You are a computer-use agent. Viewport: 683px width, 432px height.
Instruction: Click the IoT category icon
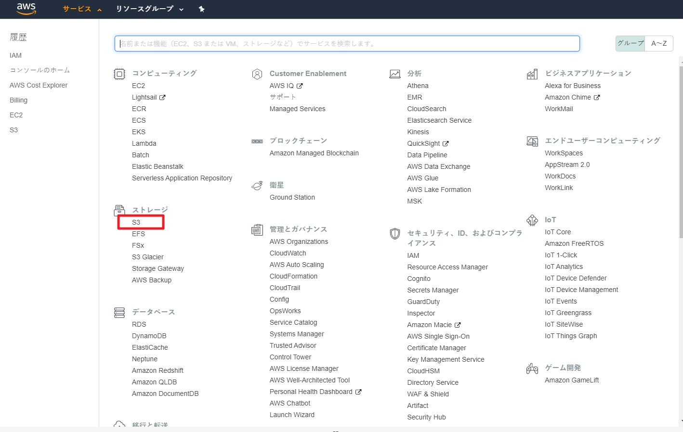(532, 220)
